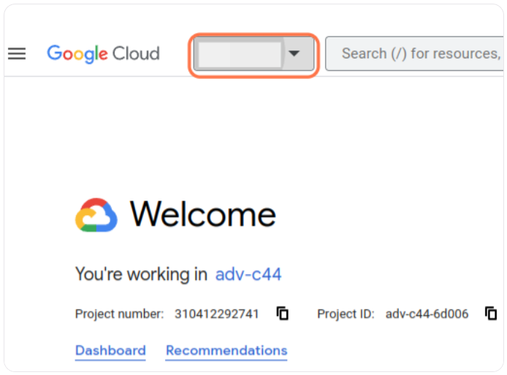
Task: Click project ID value adv-c44-6d006
Action: click(x=427, y=314)
